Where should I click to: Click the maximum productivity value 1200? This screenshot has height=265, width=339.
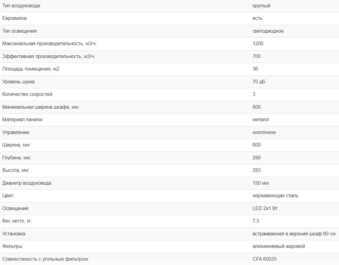[258, 44]
